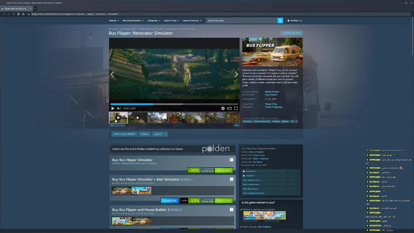Viewport: 414px width, 233px height.
Task: Click the Ignore button
Action: point(158,134)
